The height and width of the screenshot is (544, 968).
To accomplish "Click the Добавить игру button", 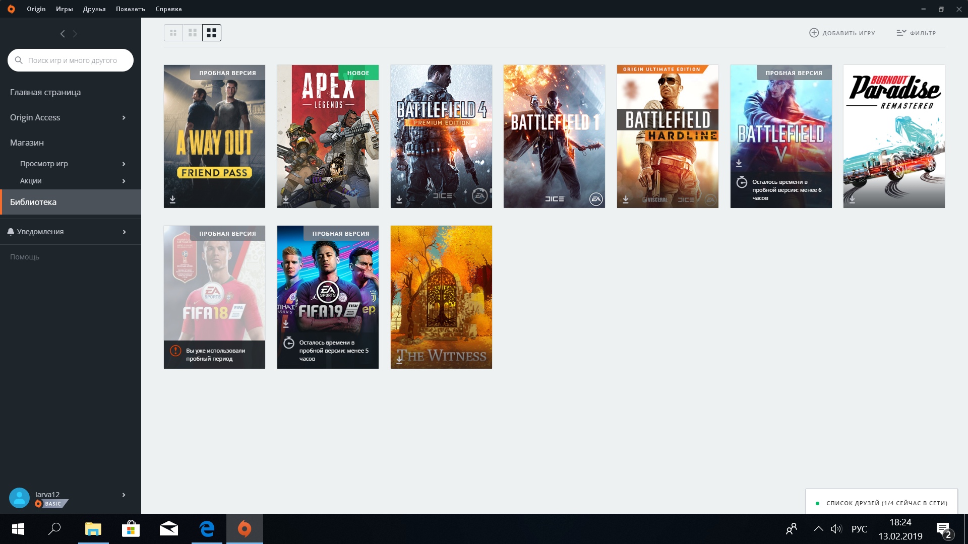I will (x=842, y=33).
